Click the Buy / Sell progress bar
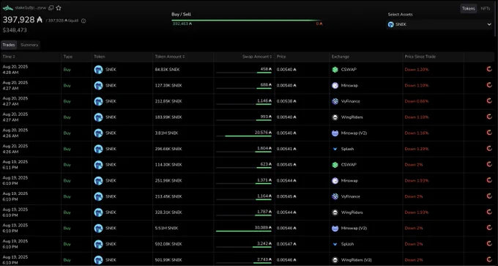 pyautogui.click(x=247, y=21)
